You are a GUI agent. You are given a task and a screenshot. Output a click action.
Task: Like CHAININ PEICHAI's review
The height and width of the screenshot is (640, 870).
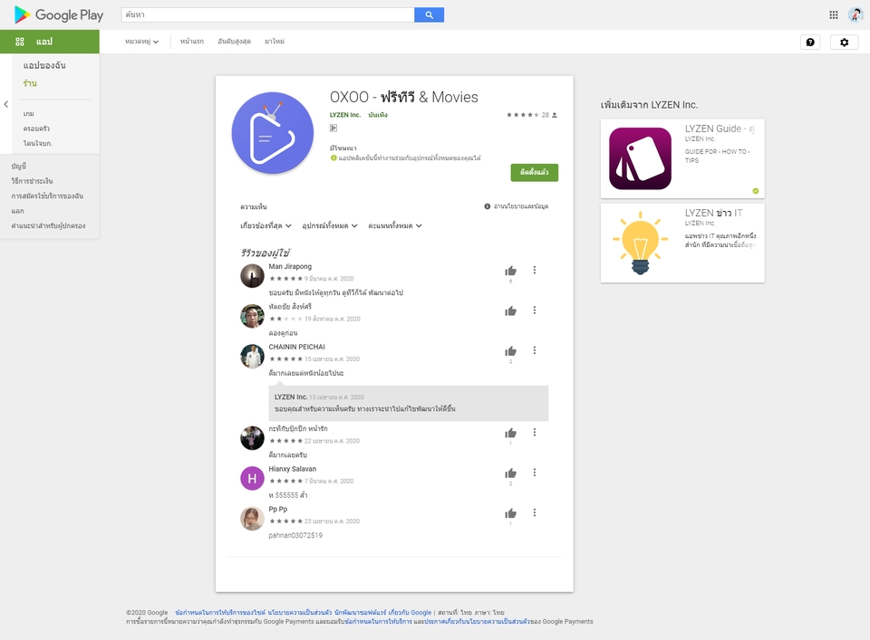click(510, 351)
